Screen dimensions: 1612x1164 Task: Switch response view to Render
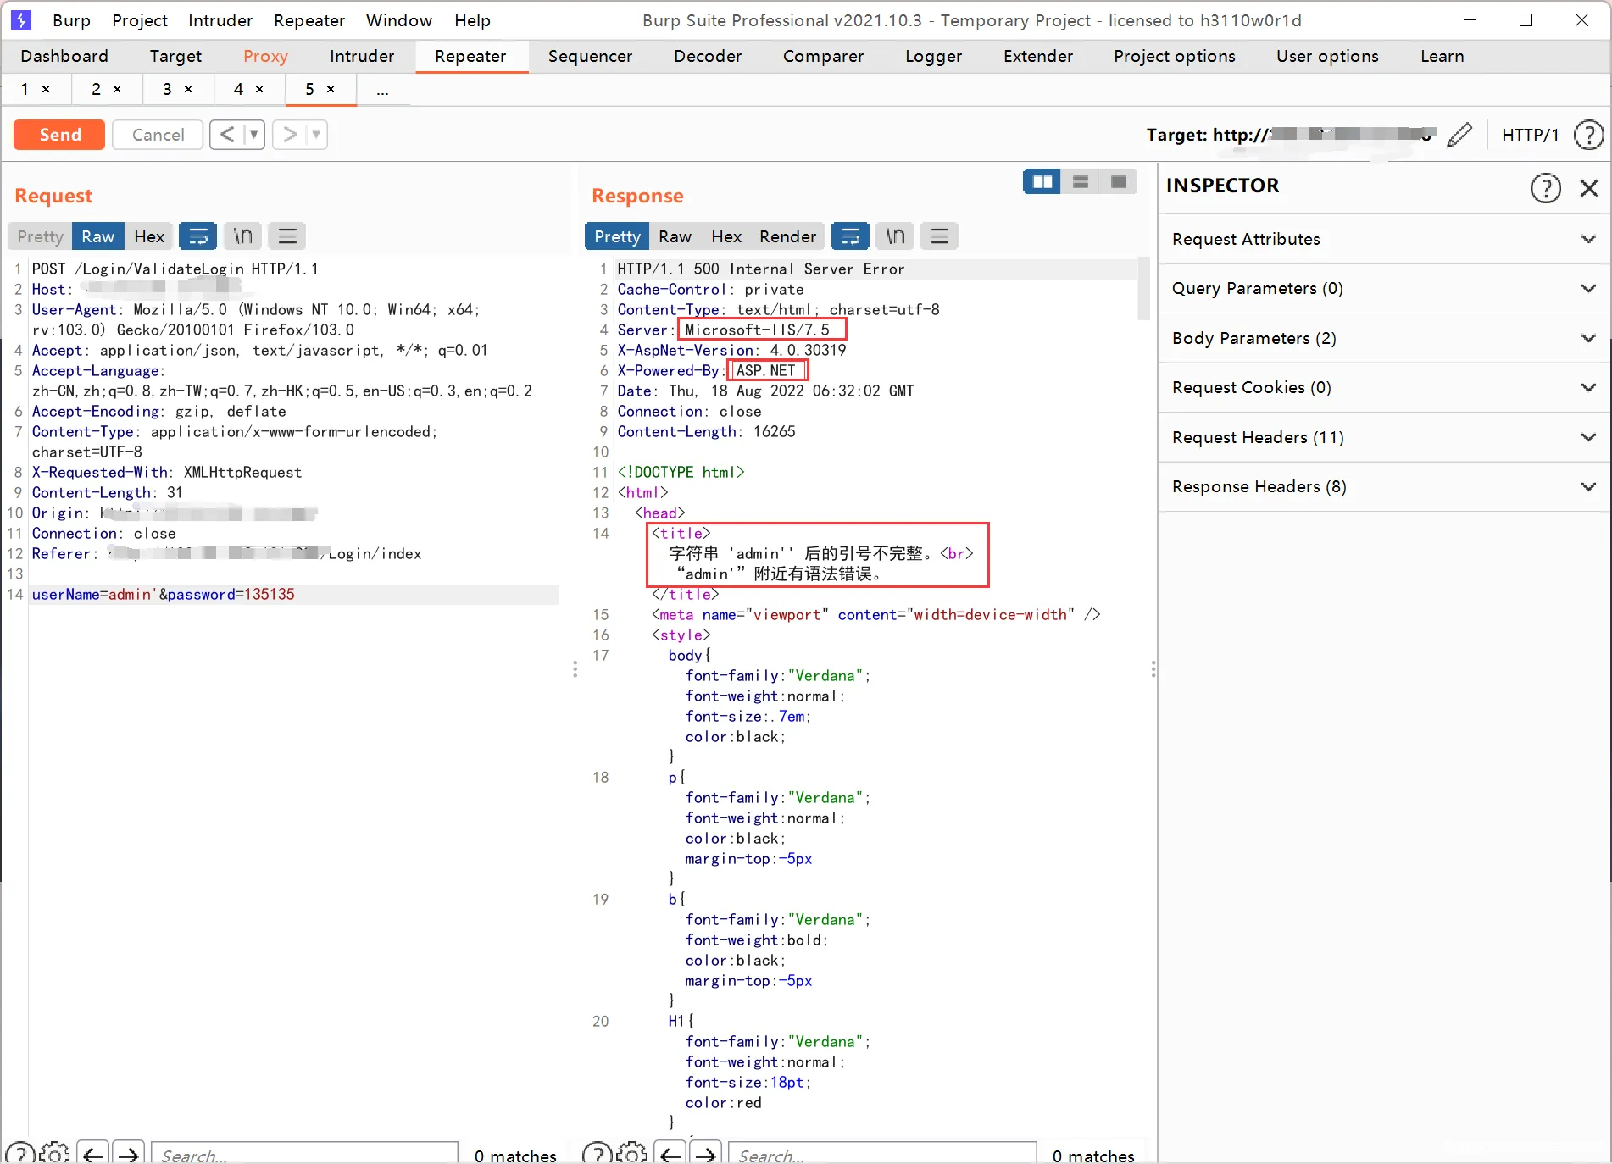(787, 236)
